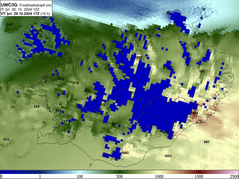This screenshot has width=239, height=179.
Task: Click the map value 645
Action: [x=165, y=132]
